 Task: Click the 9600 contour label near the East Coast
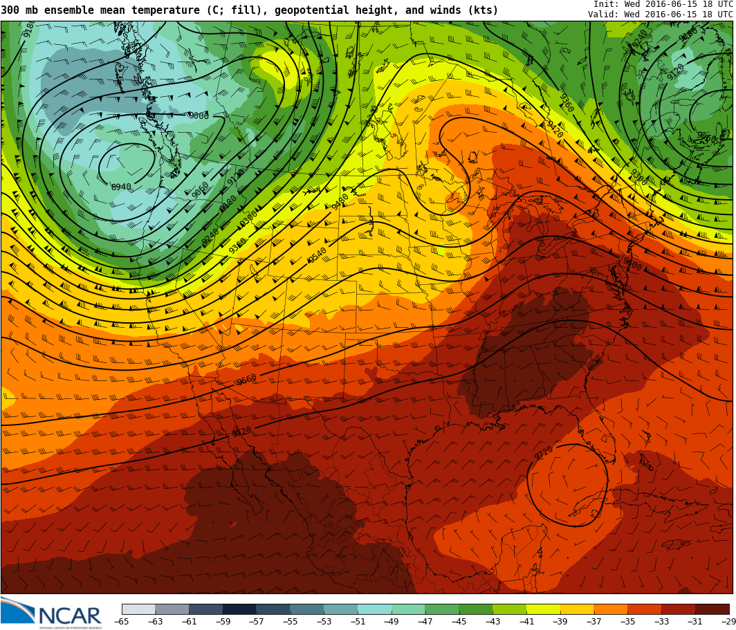tap(632, 264)
